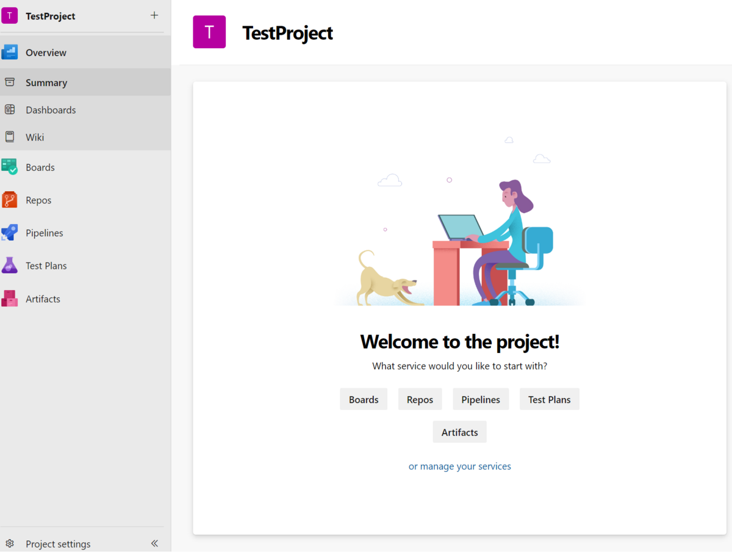Click the Artifacts icon in sidebar
This screenshot has height=552, width=732.
[x=10, y=299]
